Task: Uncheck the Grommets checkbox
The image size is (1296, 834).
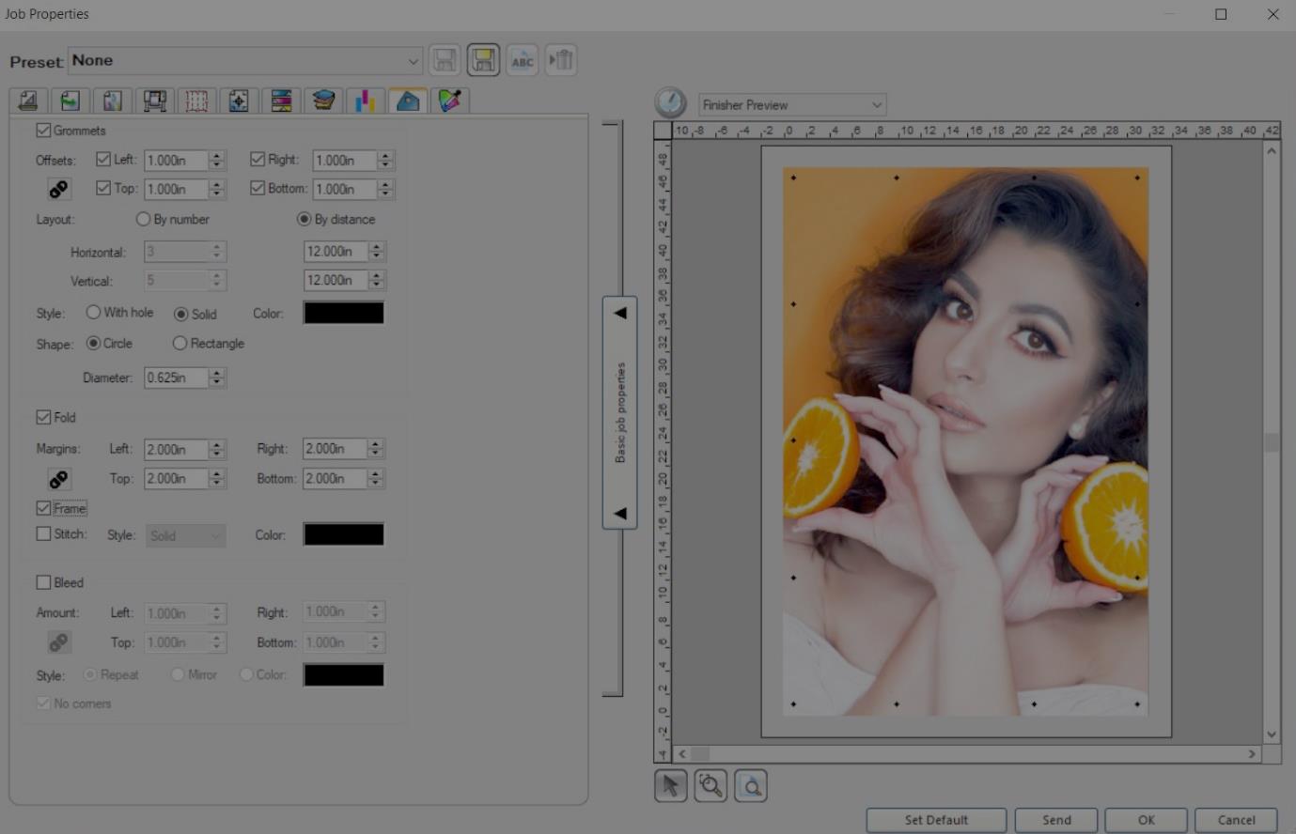Action: point(43,131)
